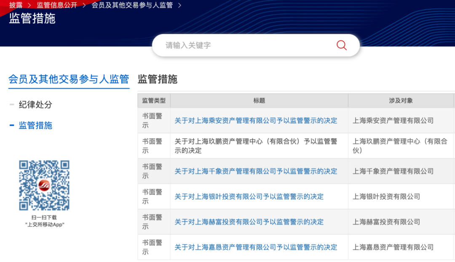
Task: Open the 上海千象资产管理 warning decision link
Action: pyautogui.click(x=255, y=171)
